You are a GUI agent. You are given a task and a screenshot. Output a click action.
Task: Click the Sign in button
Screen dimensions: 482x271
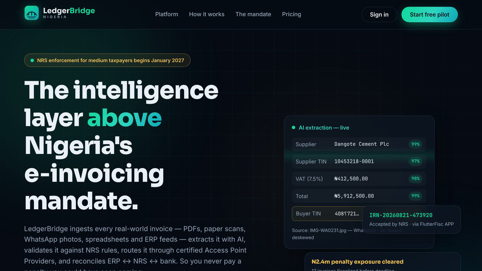click(x=379, y=14)
